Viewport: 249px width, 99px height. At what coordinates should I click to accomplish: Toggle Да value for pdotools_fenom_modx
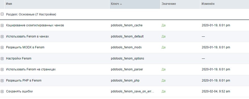pyautogui.click(x=163, y=47)
